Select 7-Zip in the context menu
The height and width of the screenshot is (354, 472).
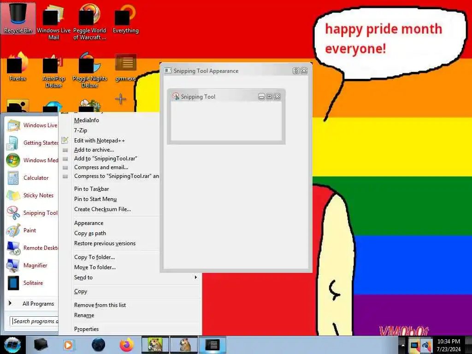point(81,130)
